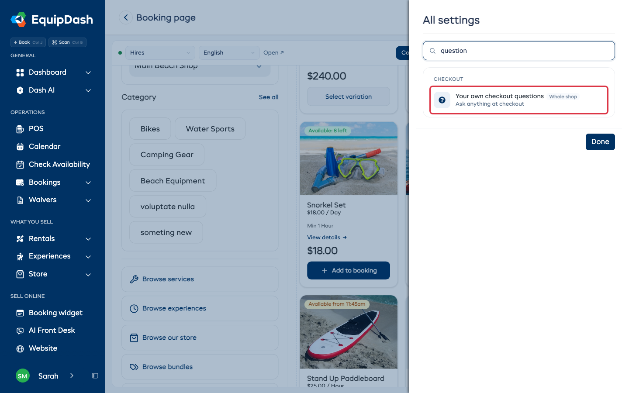The width and height of the screenshot is (629, 393).
Task: Click the EquipDash logo icon
Action: 18,19
